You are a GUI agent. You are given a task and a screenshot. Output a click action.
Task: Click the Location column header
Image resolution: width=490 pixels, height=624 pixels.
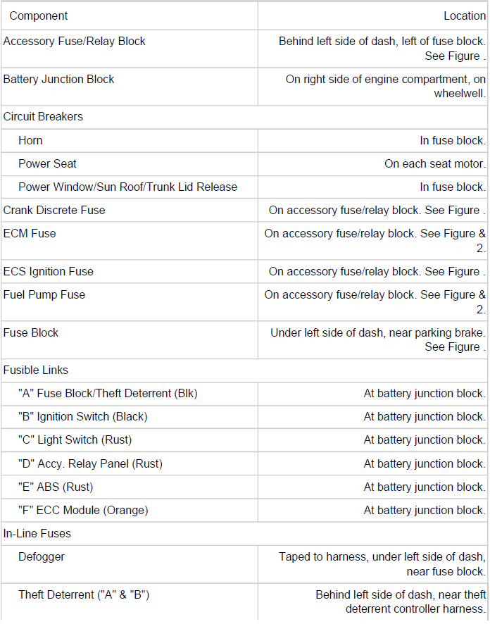(464, 15)
